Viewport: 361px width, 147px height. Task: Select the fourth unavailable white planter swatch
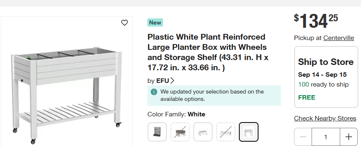[x=225, y=132]
